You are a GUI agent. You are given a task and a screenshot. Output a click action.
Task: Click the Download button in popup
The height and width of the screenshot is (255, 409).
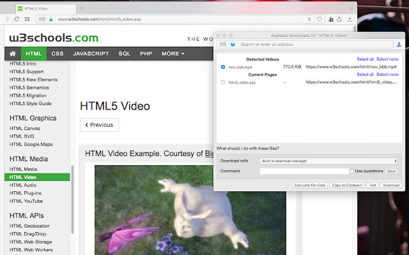click(391, 185)
